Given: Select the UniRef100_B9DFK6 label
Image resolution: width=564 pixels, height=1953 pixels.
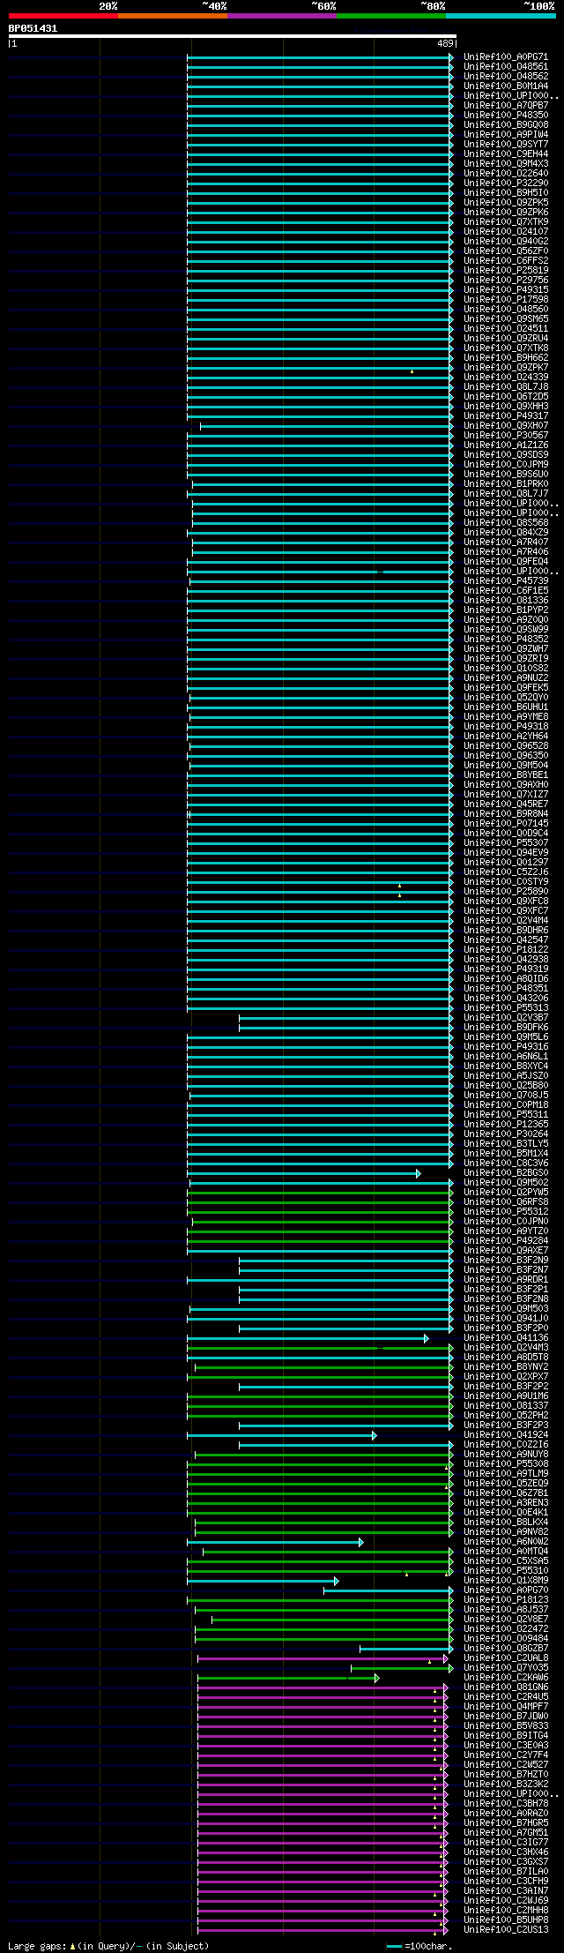Looking at the screenshot, I should [506, 1028].
